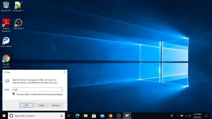Launch Microsoft Edge from the taskbar
The width and height of the screenshot is (212, 119).
tap(77, 116)
